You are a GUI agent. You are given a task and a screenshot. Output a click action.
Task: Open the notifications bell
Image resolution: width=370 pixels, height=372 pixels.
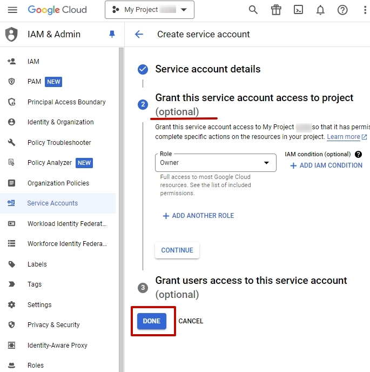click(320, 10)
